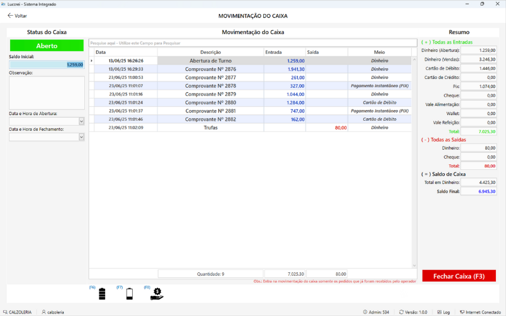Click the Pix value field
The width and height of the screenshot is (506, 316).
tap(479, 87)
